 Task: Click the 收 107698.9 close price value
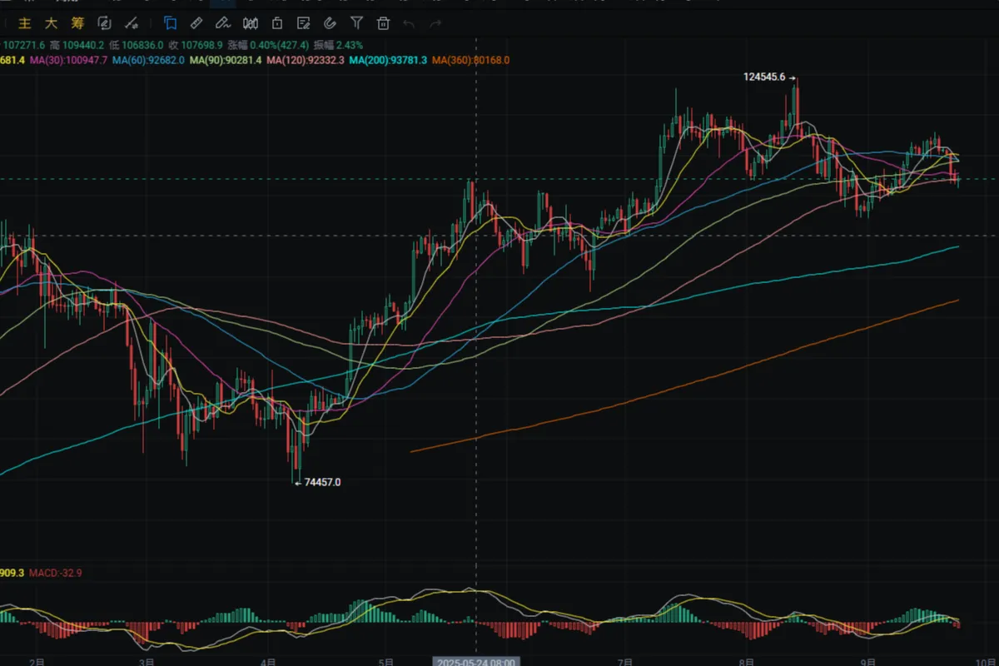[x=196, y=45]
